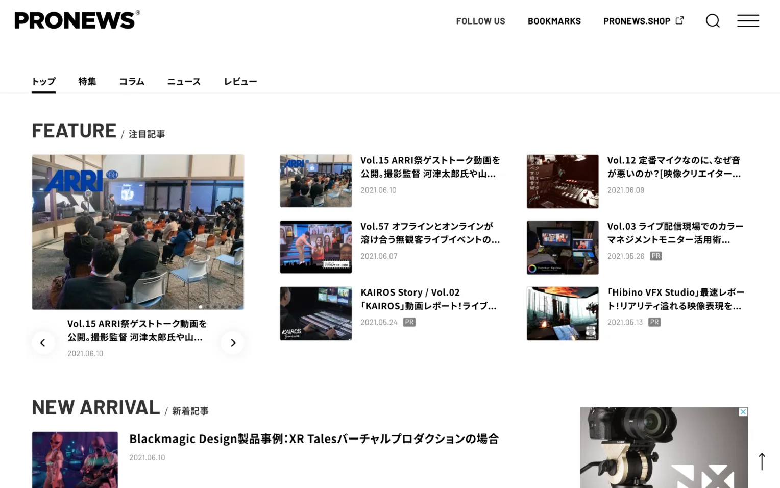780x488 pixels.
Task: Open FOLLOW US in header
Action: point(480,21)
